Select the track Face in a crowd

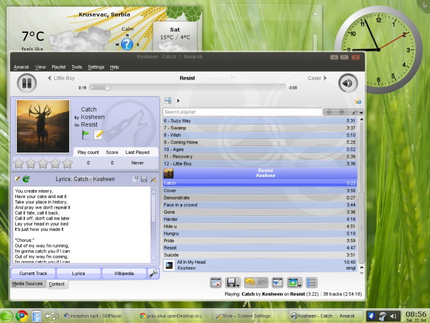point(260,205)
